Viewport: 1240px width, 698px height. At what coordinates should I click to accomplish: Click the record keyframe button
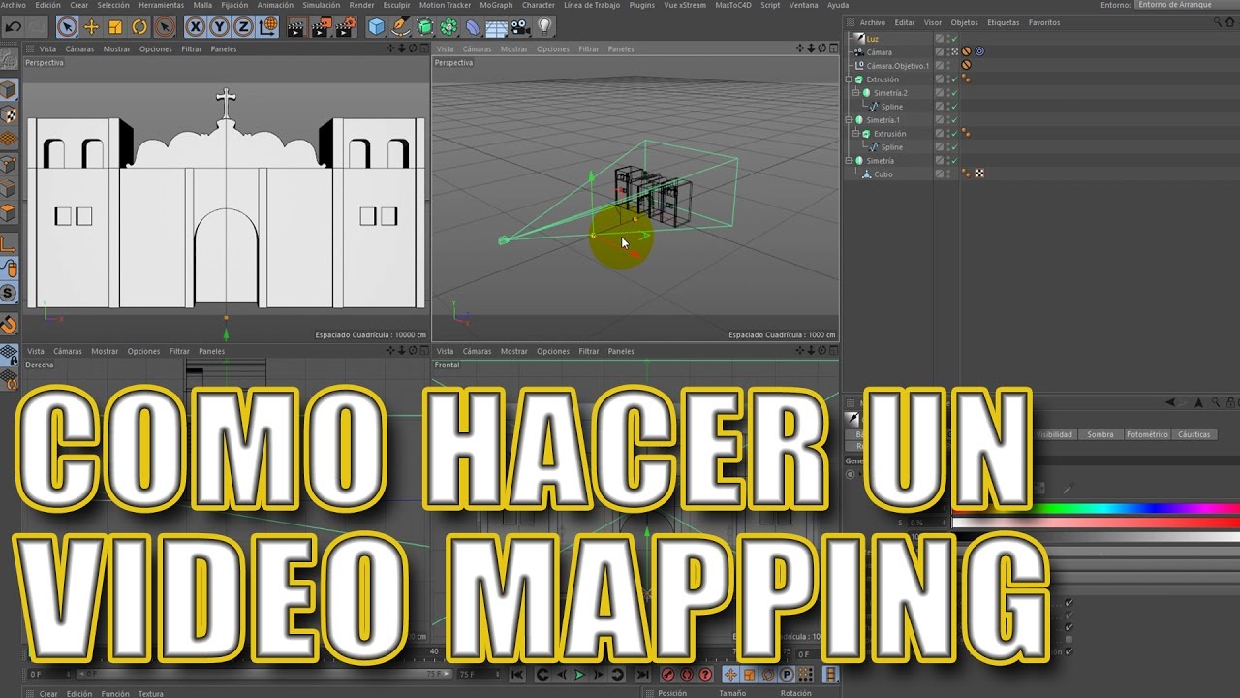668,674
